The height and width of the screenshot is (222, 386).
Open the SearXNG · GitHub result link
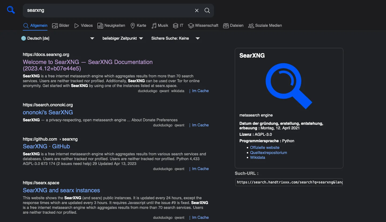(46, 146)
